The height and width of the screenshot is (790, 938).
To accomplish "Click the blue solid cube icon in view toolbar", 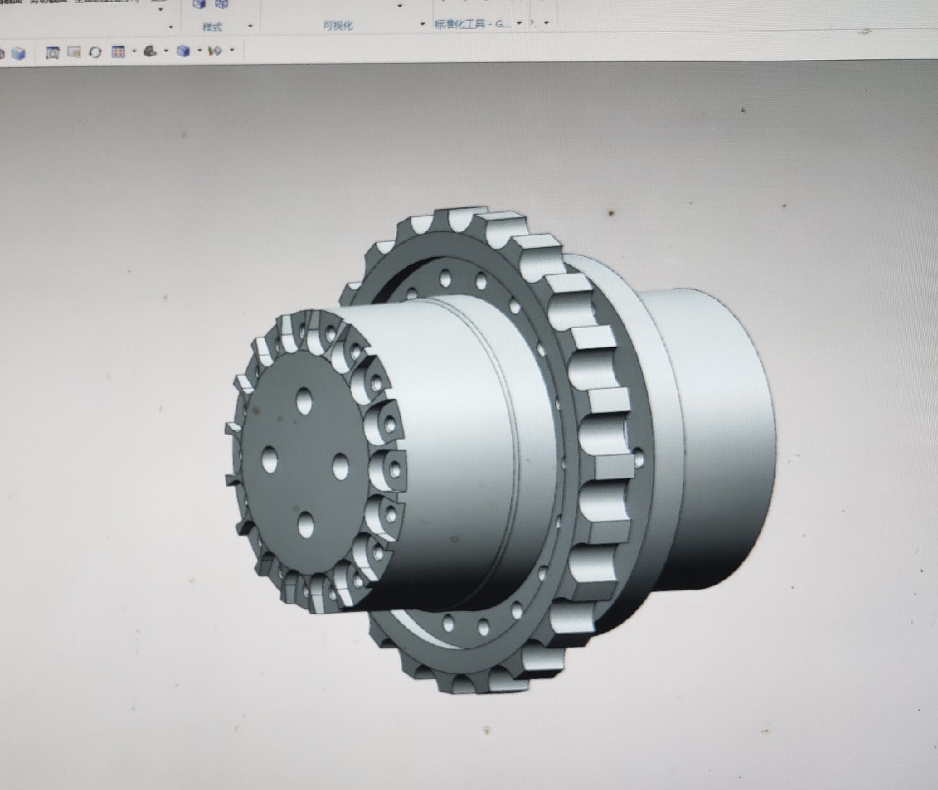I will pos(18,53).
